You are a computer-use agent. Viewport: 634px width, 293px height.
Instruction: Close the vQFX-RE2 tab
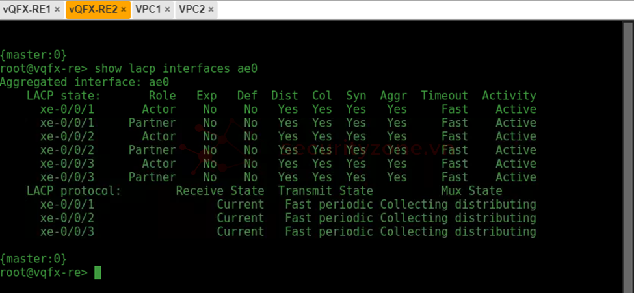pos(124,9)
